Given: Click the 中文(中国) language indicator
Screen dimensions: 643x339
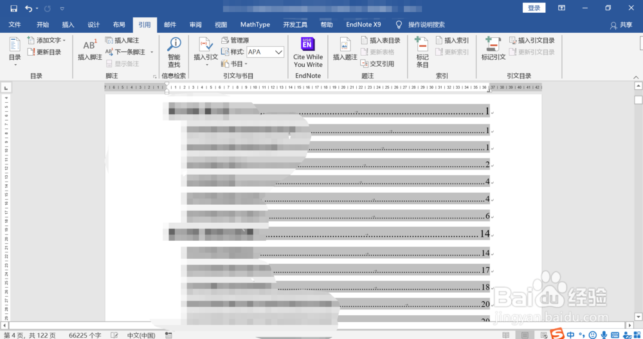Looking at the screenshot, I should [x=141, y=335].
